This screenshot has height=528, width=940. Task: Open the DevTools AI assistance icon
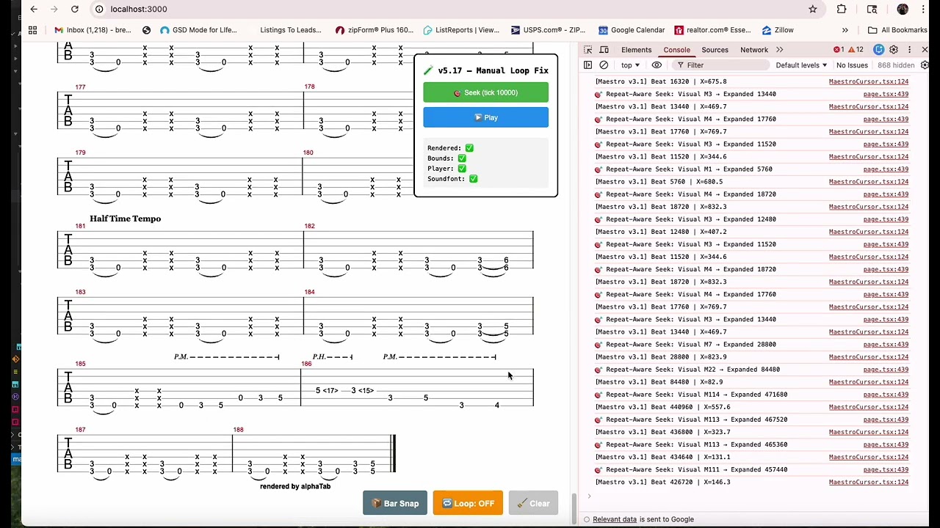click(879, 50)
